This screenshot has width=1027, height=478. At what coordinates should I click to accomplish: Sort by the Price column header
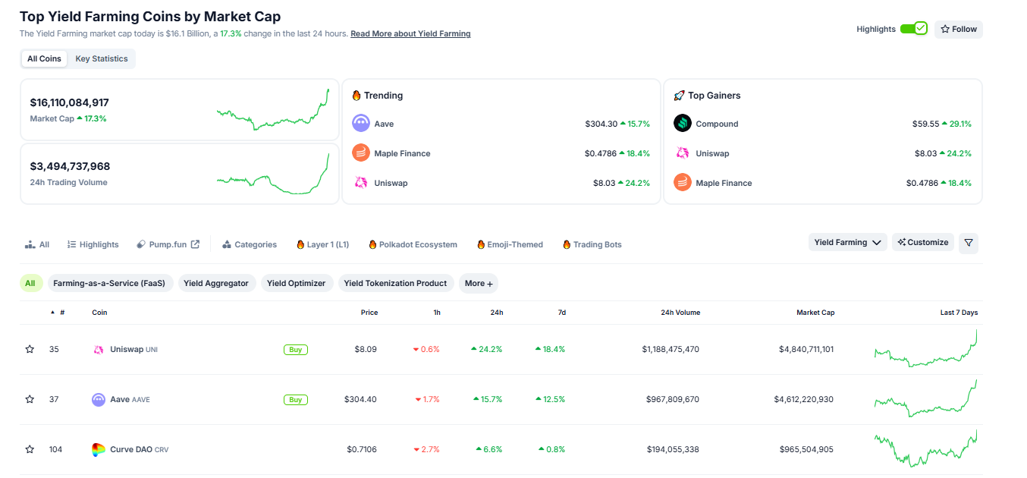pos(369,313)
